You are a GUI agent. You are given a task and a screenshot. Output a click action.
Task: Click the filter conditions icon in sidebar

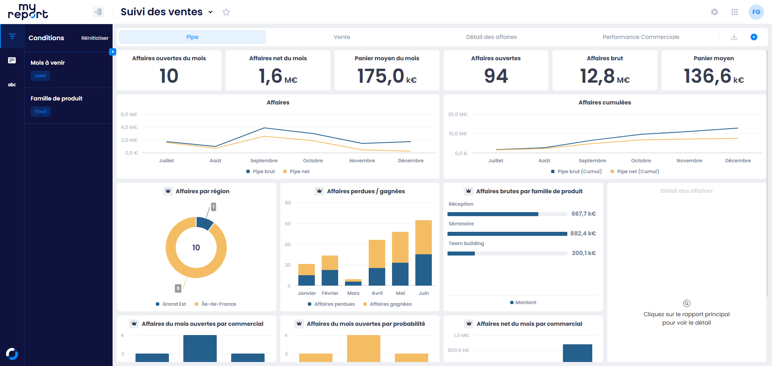click(x=12, y=37)
